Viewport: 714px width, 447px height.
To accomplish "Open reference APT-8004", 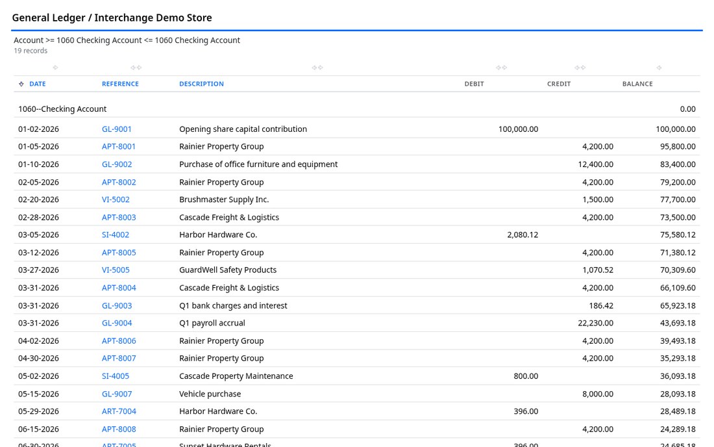I will 119,288.
